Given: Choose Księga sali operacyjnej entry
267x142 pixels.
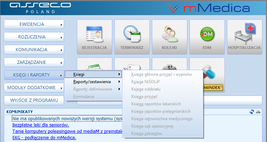Looking at the screenshot, I should (x=163, y=126).
